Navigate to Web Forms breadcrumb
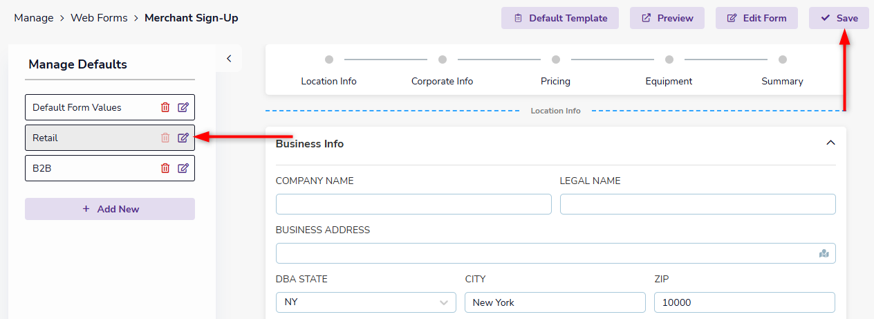The image size is (874, 319). point(99,18)
